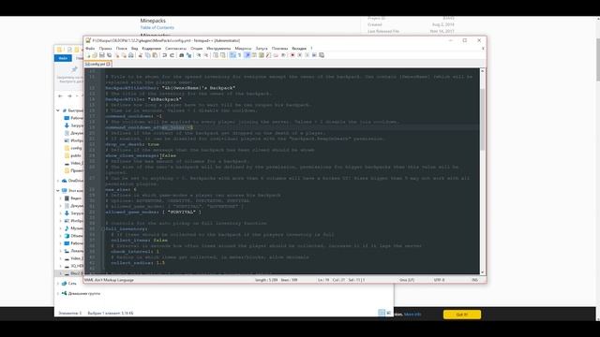Click the INS indicator in the status bar
The height and width of the screenshot is (337, 600).
474,280
